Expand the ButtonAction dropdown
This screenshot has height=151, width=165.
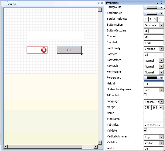coord(161,25)
